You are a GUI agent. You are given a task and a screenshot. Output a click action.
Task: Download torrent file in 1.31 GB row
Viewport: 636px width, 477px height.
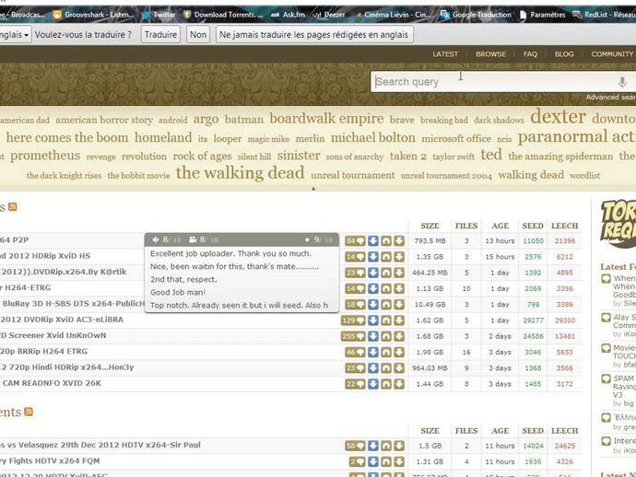(x=399, y=461)
